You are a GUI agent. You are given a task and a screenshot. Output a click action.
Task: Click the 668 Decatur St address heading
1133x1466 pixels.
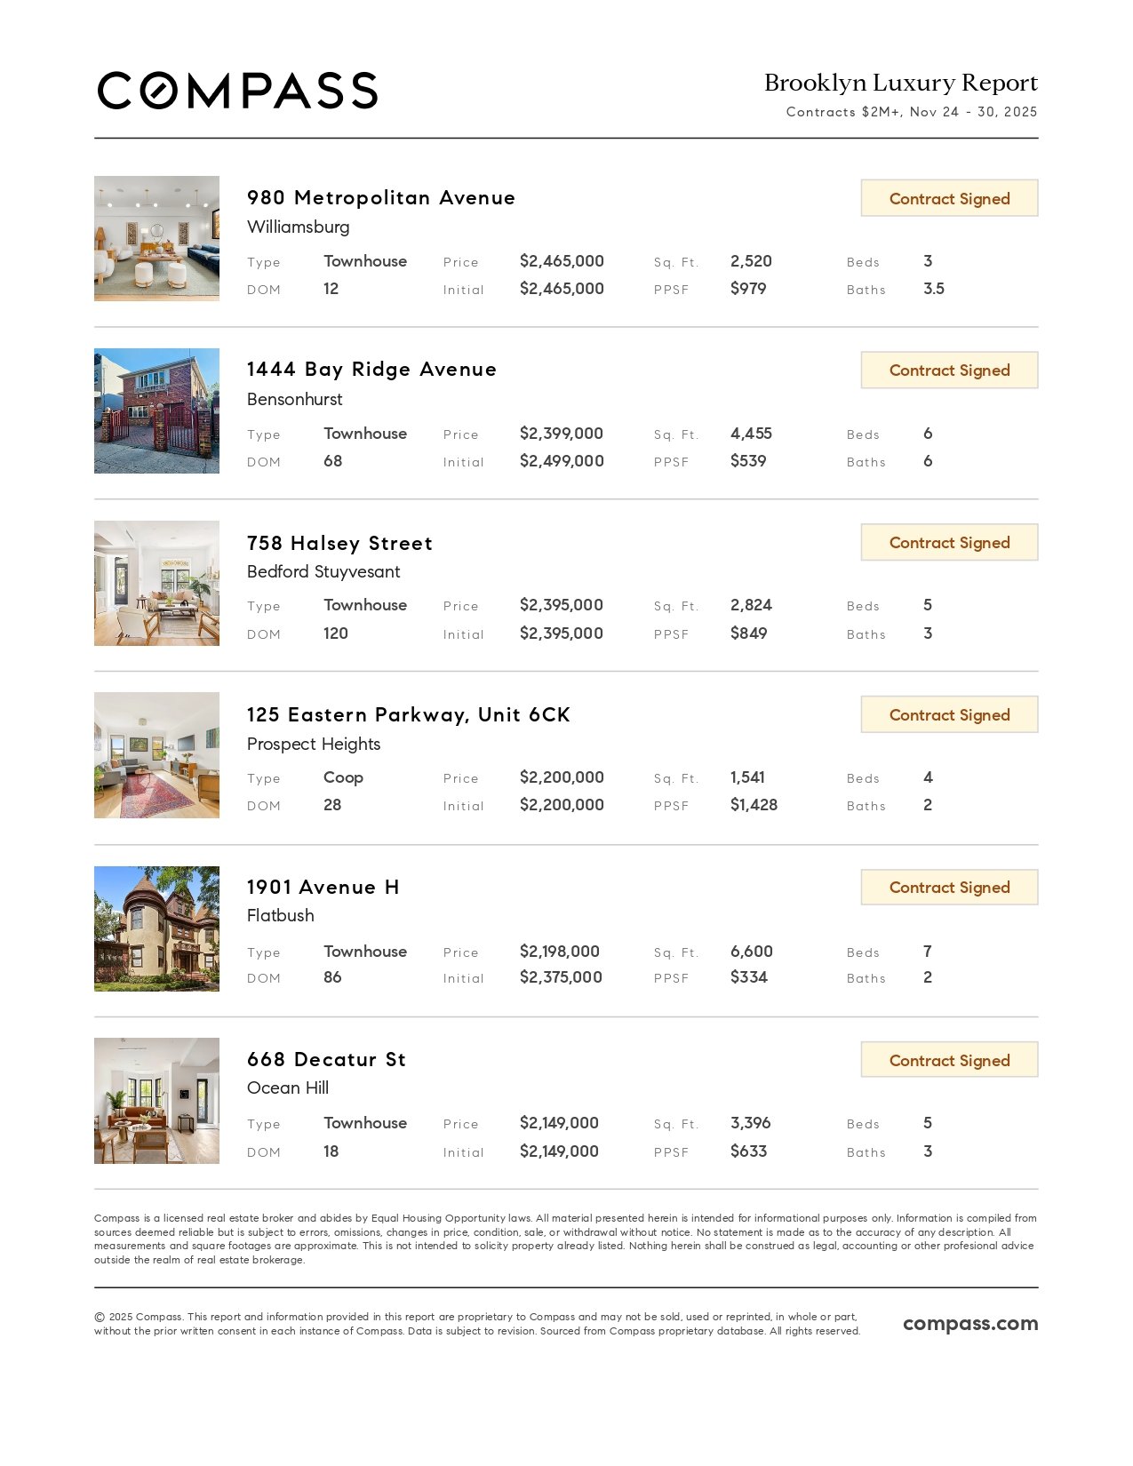(326, 1059)
